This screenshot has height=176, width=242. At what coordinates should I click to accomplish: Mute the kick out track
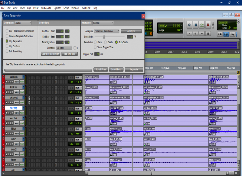12,102
